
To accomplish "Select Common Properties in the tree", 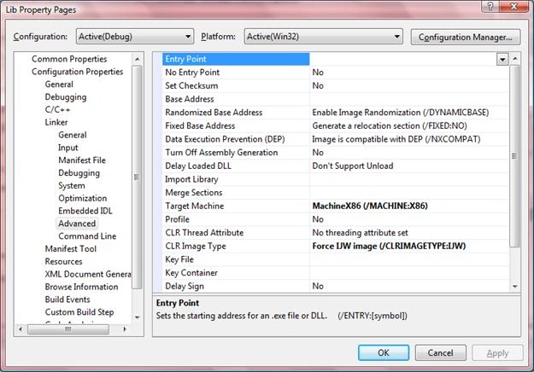I will click(69, 59).
